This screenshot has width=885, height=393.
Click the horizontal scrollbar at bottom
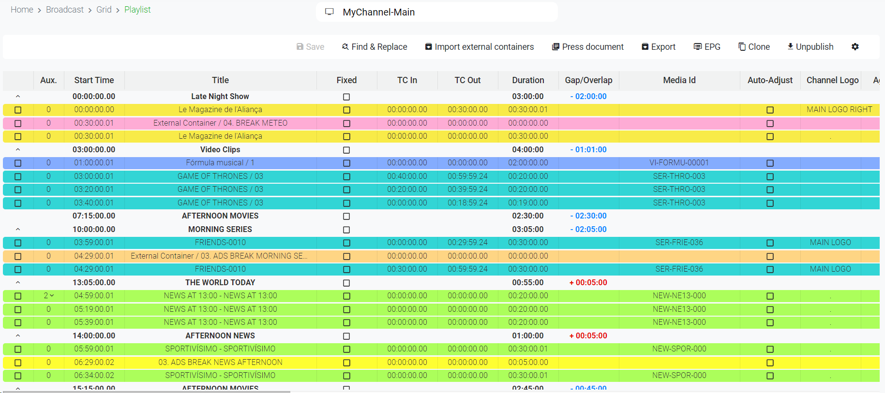pos(145,392)
